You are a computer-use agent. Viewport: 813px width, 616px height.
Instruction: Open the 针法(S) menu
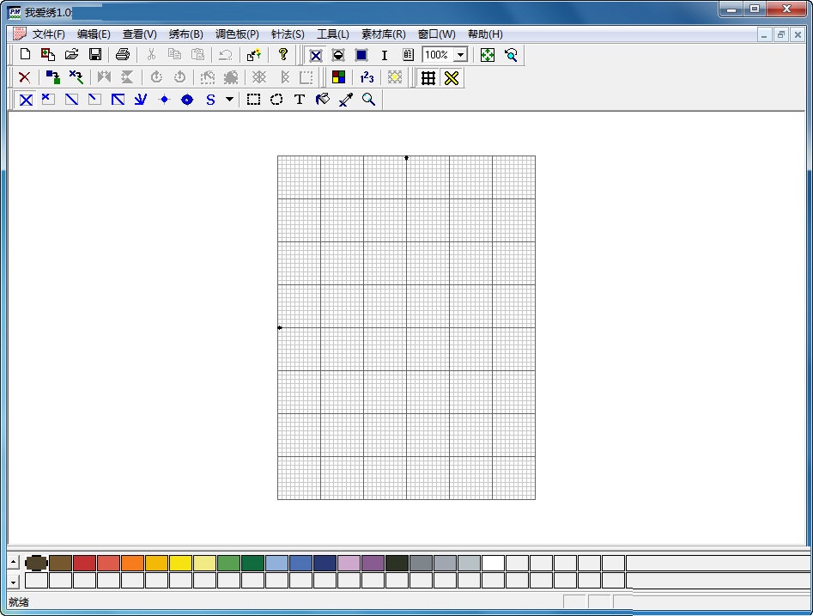pos(288,34)
